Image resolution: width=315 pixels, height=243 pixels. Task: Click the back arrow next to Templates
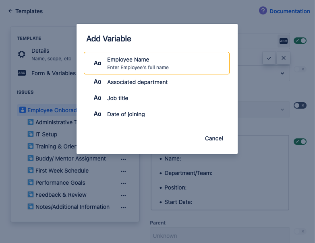(x=10, y=11)
